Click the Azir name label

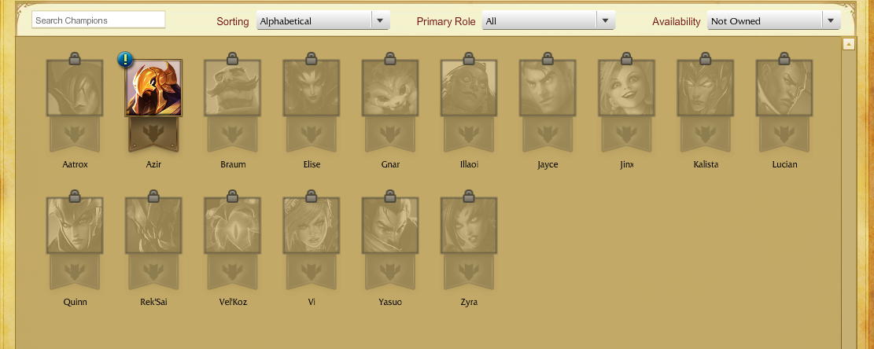click(153, 165)
